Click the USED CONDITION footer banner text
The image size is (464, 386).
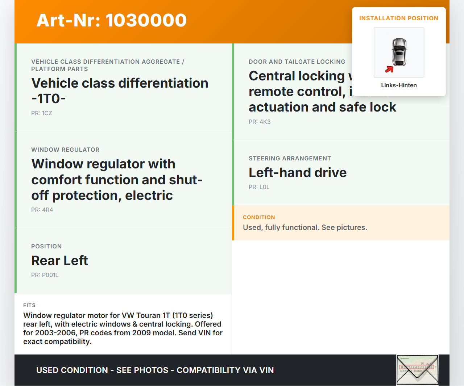155,370
